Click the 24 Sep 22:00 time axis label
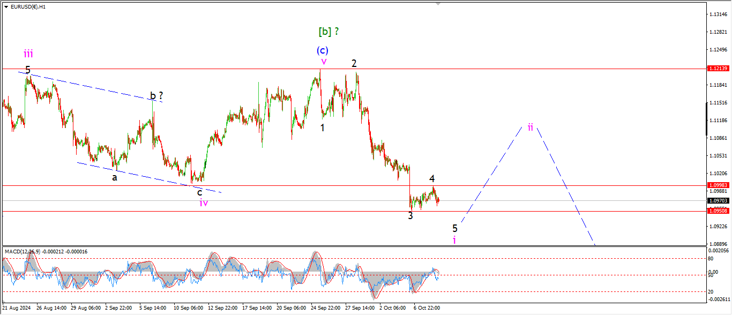 (325, 308)
